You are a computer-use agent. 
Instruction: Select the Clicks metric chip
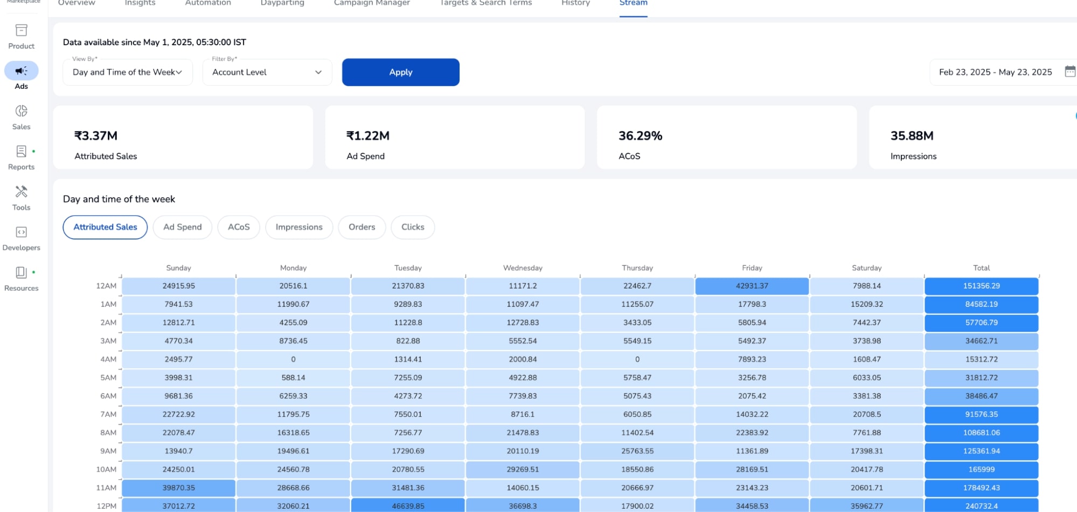point(413,227)
